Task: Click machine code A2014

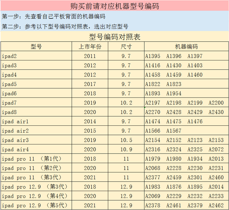Action: 216,187
